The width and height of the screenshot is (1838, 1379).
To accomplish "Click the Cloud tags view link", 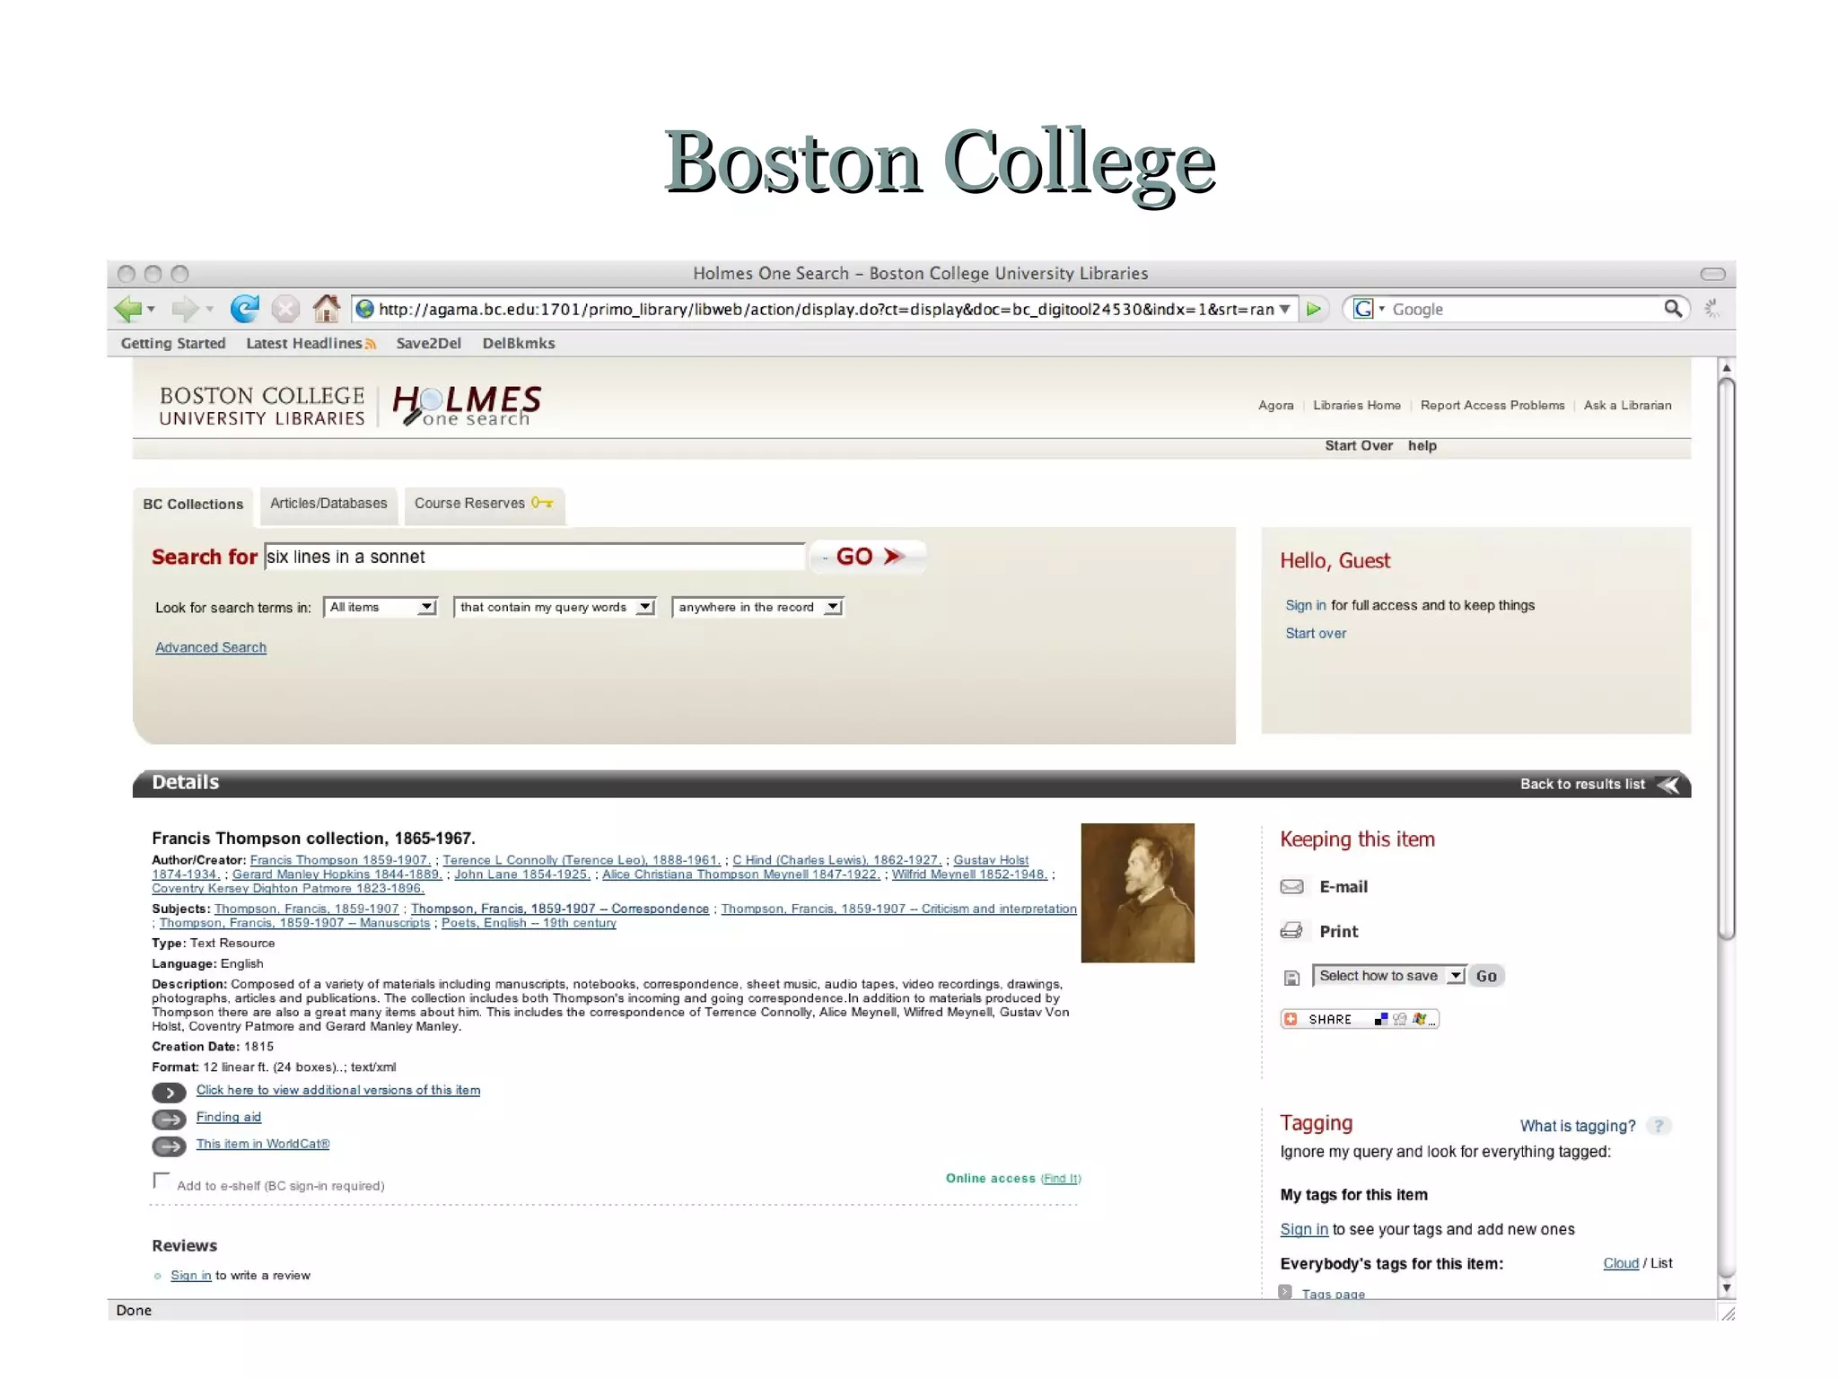I will 1621,1263.
